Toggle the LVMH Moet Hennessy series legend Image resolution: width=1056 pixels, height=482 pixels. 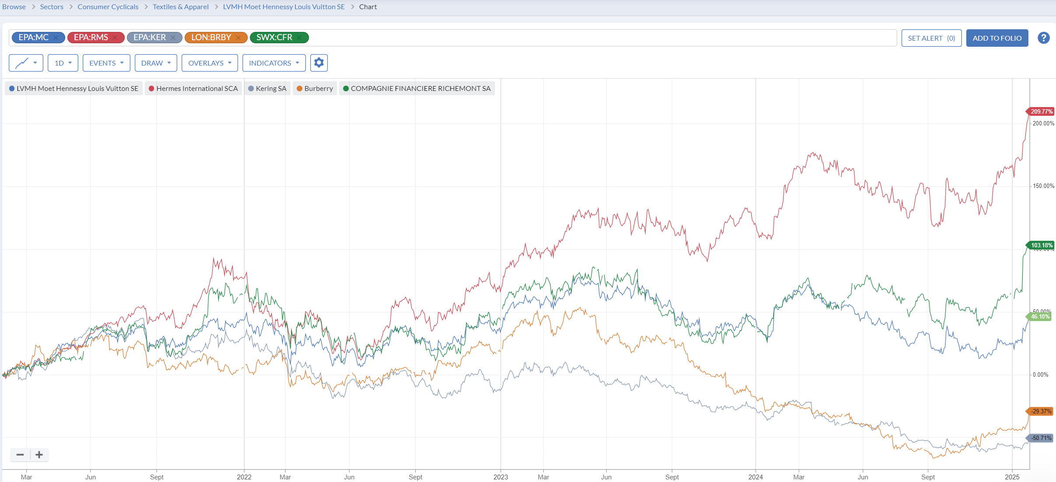click(x=74, y=88)
